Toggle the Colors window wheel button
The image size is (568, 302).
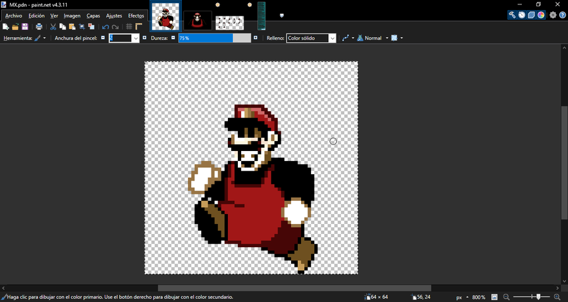[541, 15]
